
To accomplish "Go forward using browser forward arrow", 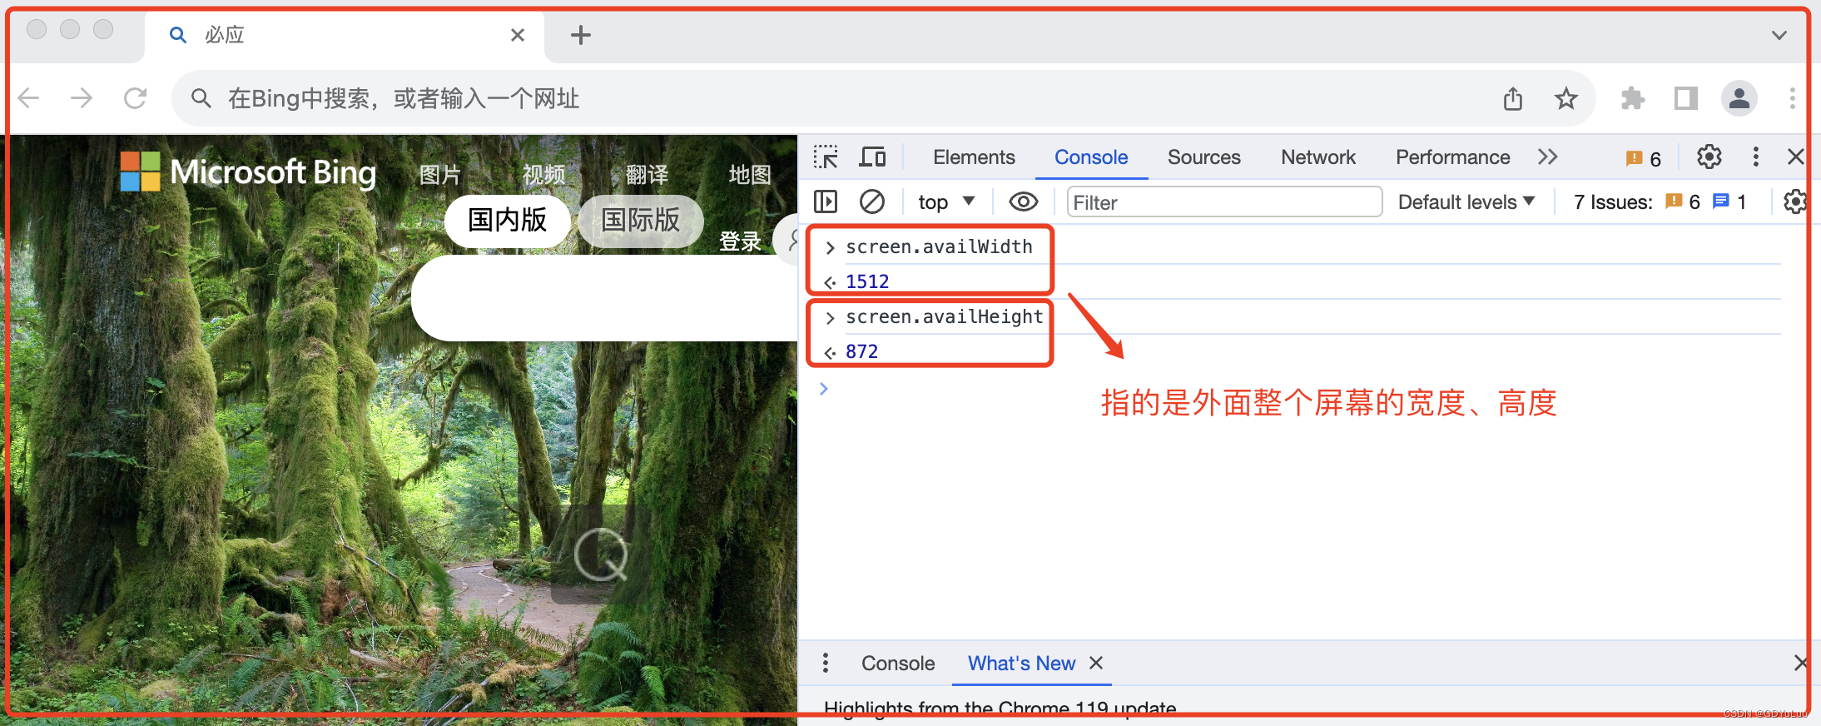I will (82, 98).
